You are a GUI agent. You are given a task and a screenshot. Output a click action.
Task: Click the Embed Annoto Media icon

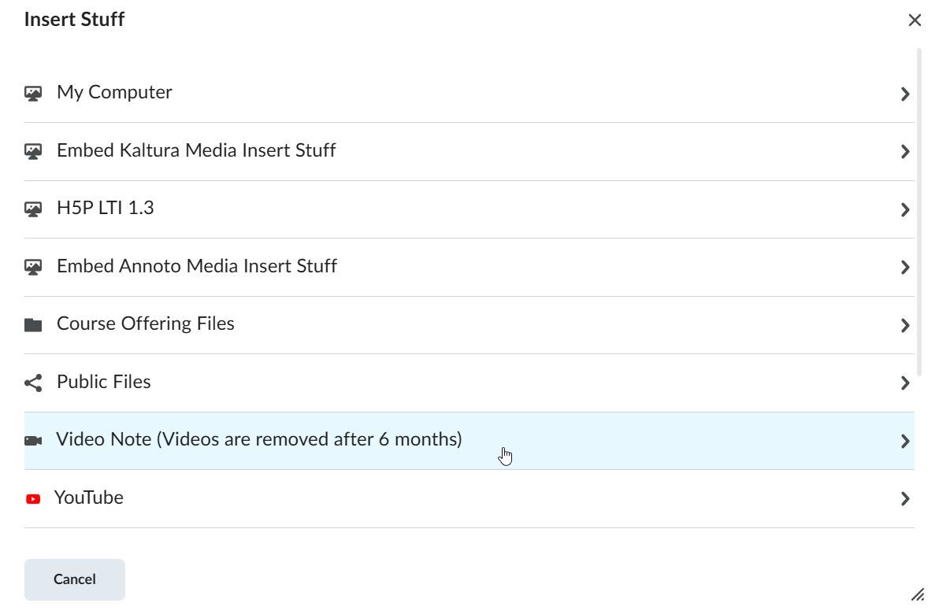click(x=33, y=267)
